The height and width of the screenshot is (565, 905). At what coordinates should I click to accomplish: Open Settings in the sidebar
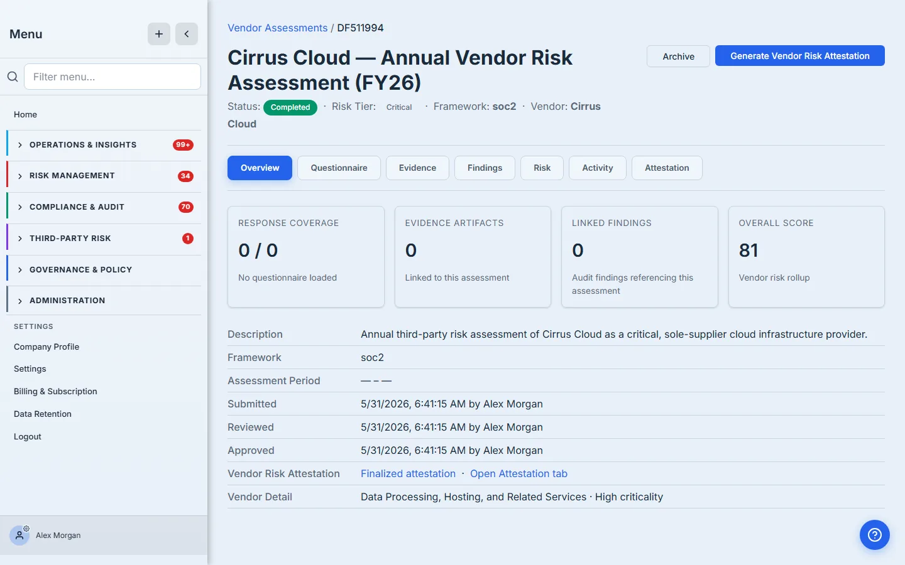pos(30,369)
